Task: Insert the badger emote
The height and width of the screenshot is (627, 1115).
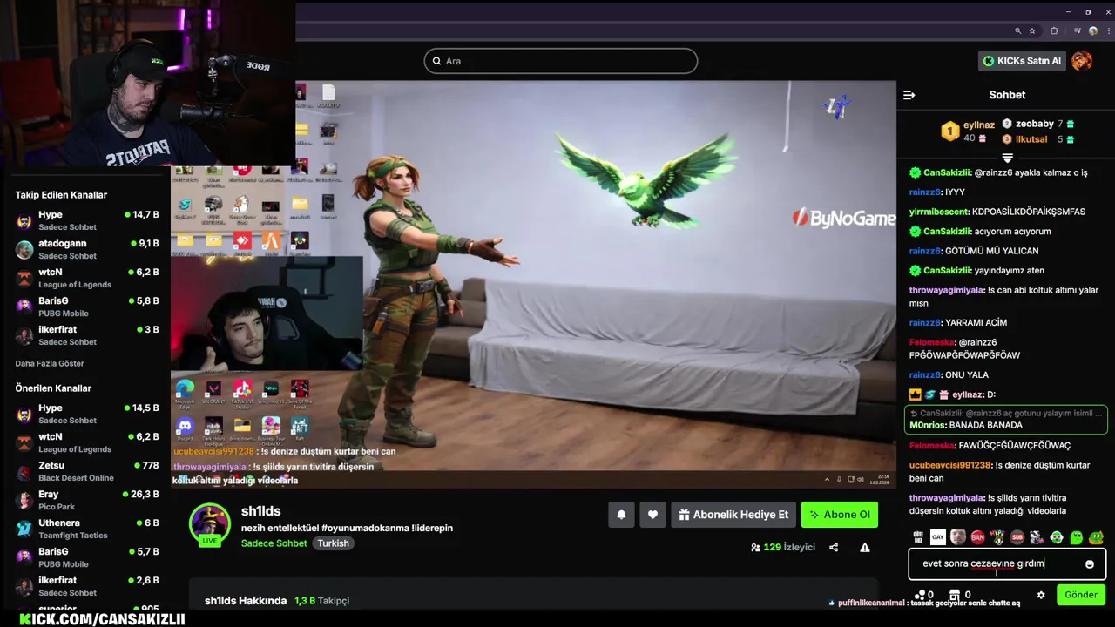Action: coord(1037,537)
